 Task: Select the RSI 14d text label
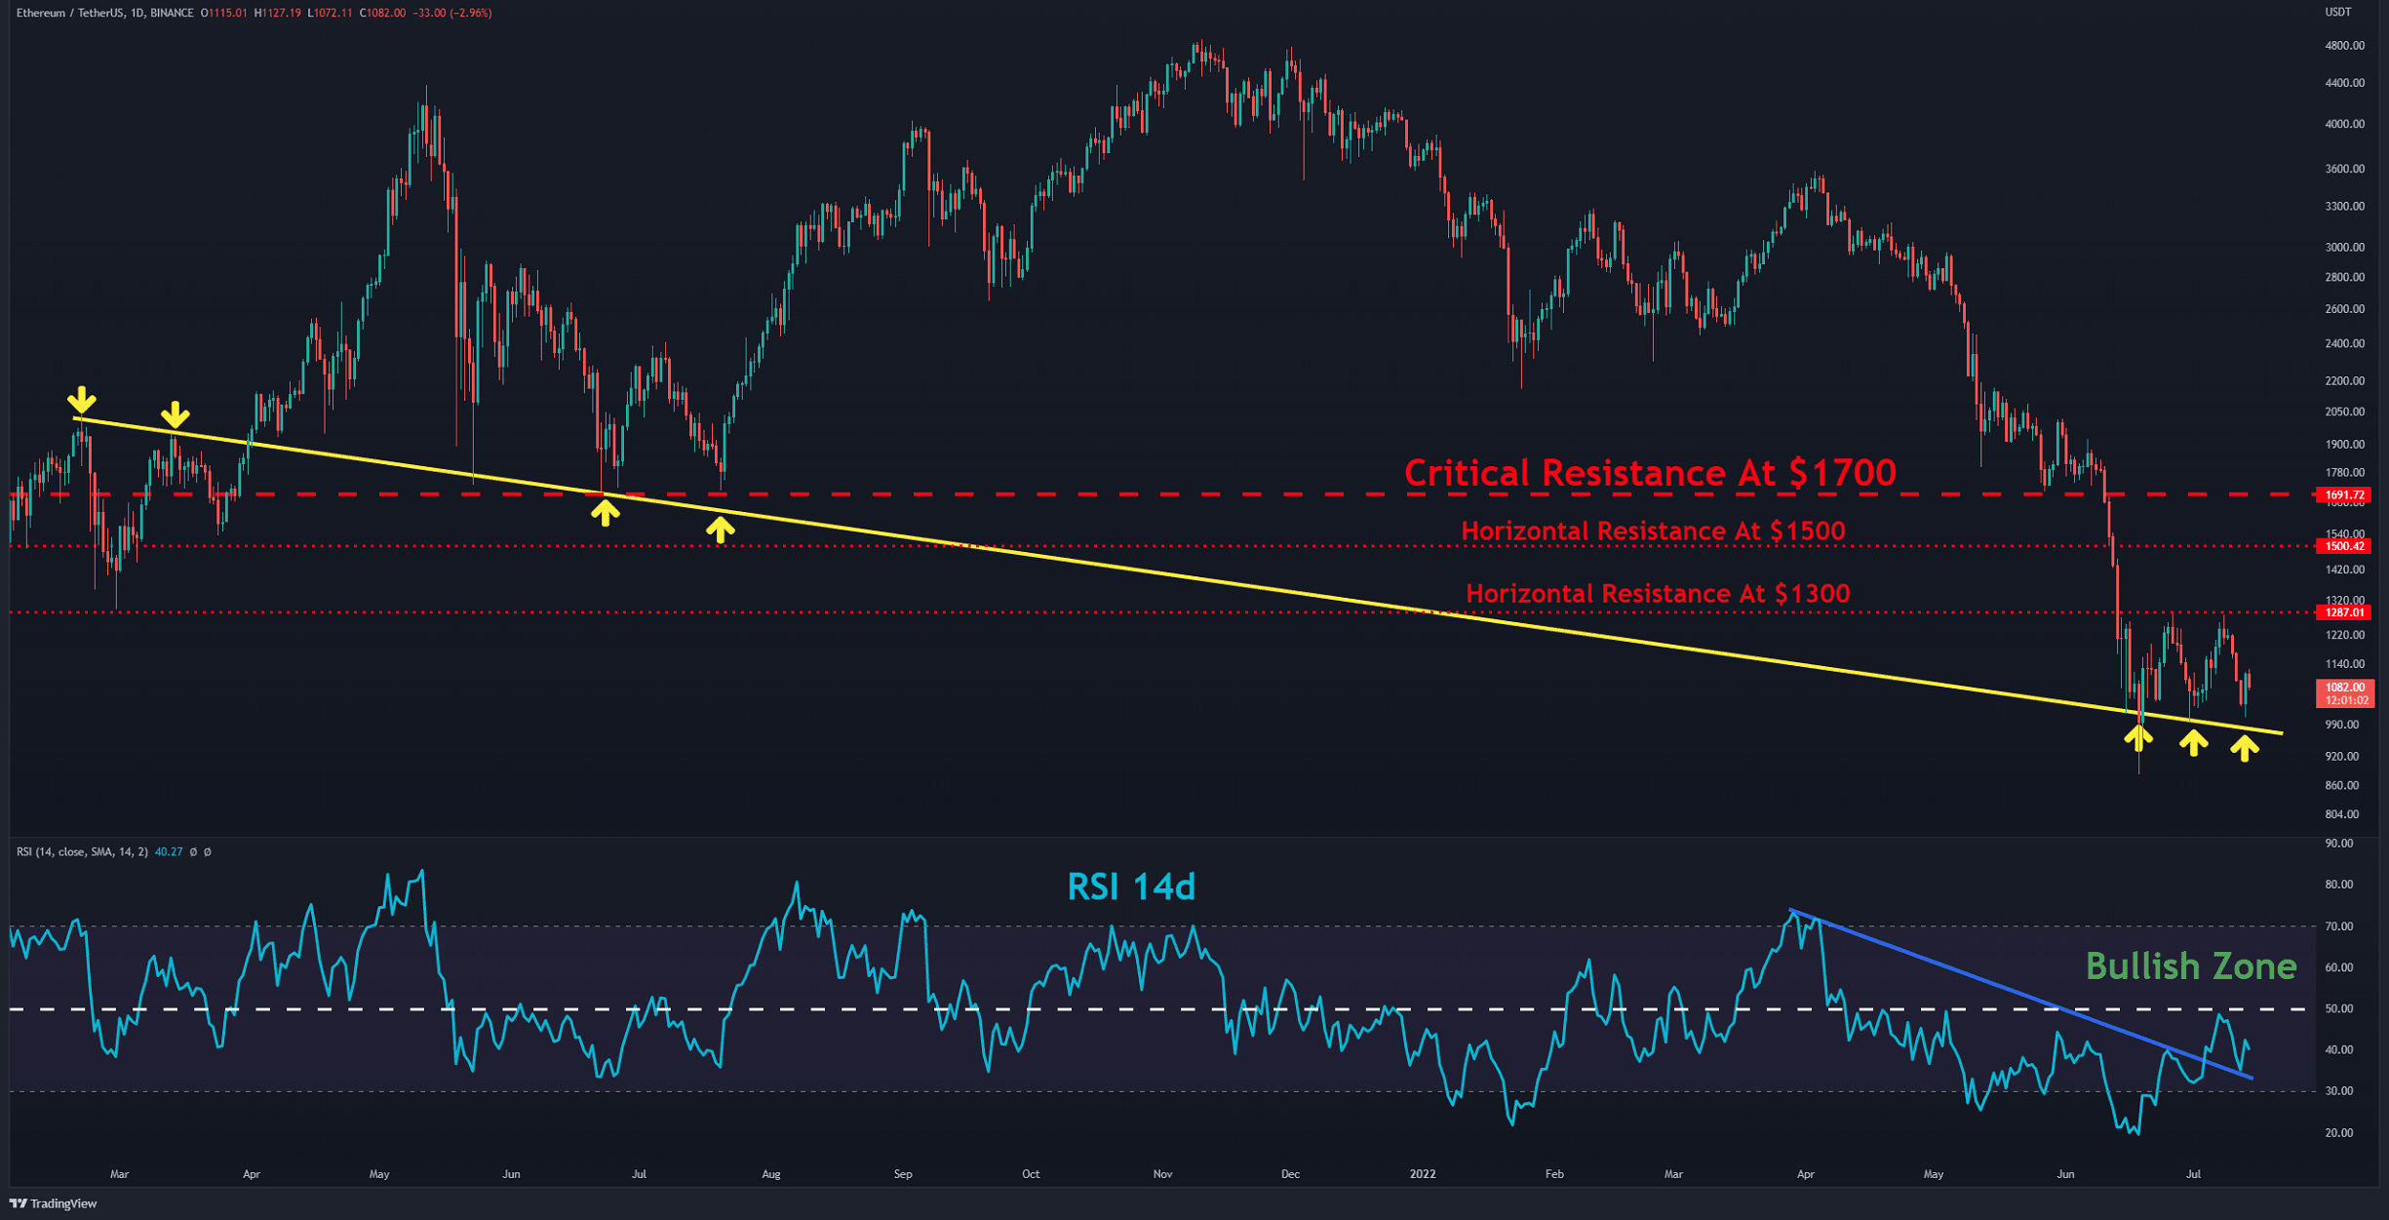(1131, 886)
